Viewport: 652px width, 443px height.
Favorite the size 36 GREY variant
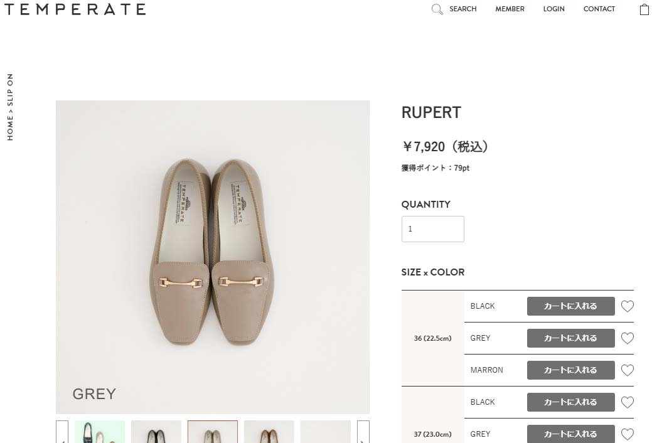[627, 338]
